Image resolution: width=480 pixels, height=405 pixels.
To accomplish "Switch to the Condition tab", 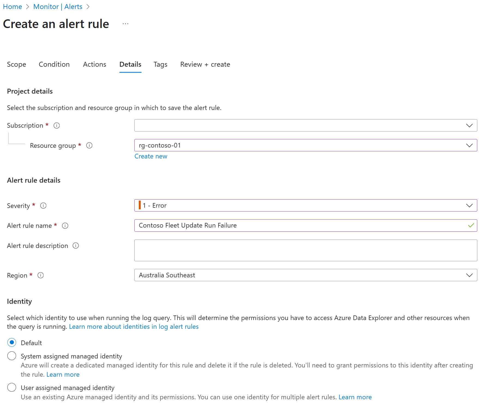I will [54, 65].
